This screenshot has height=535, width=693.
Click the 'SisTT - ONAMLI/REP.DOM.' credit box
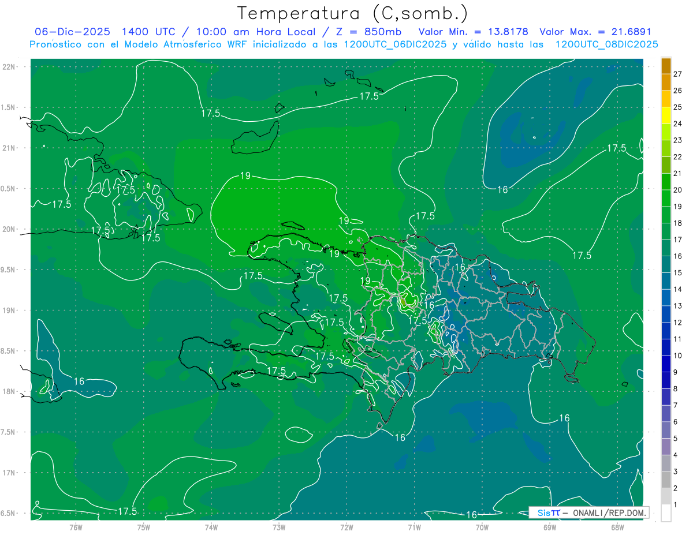[x=588, y=512]
